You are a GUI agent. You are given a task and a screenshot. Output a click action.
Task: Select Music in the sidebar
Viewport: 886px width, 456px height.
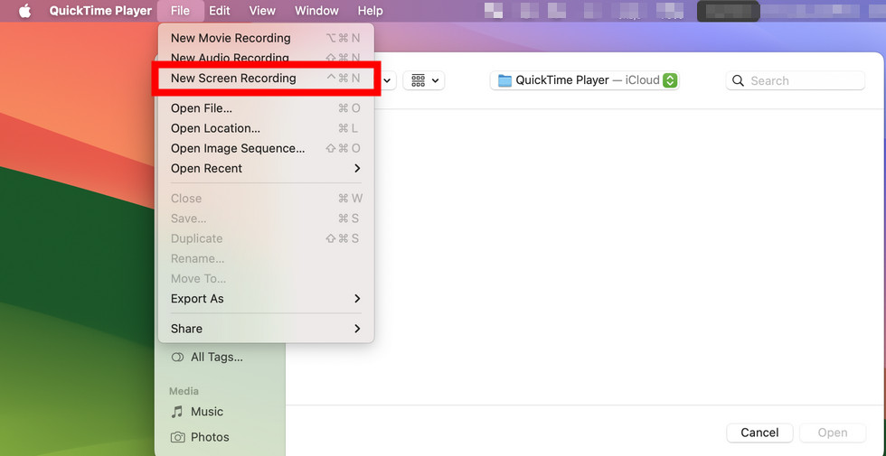197,412
